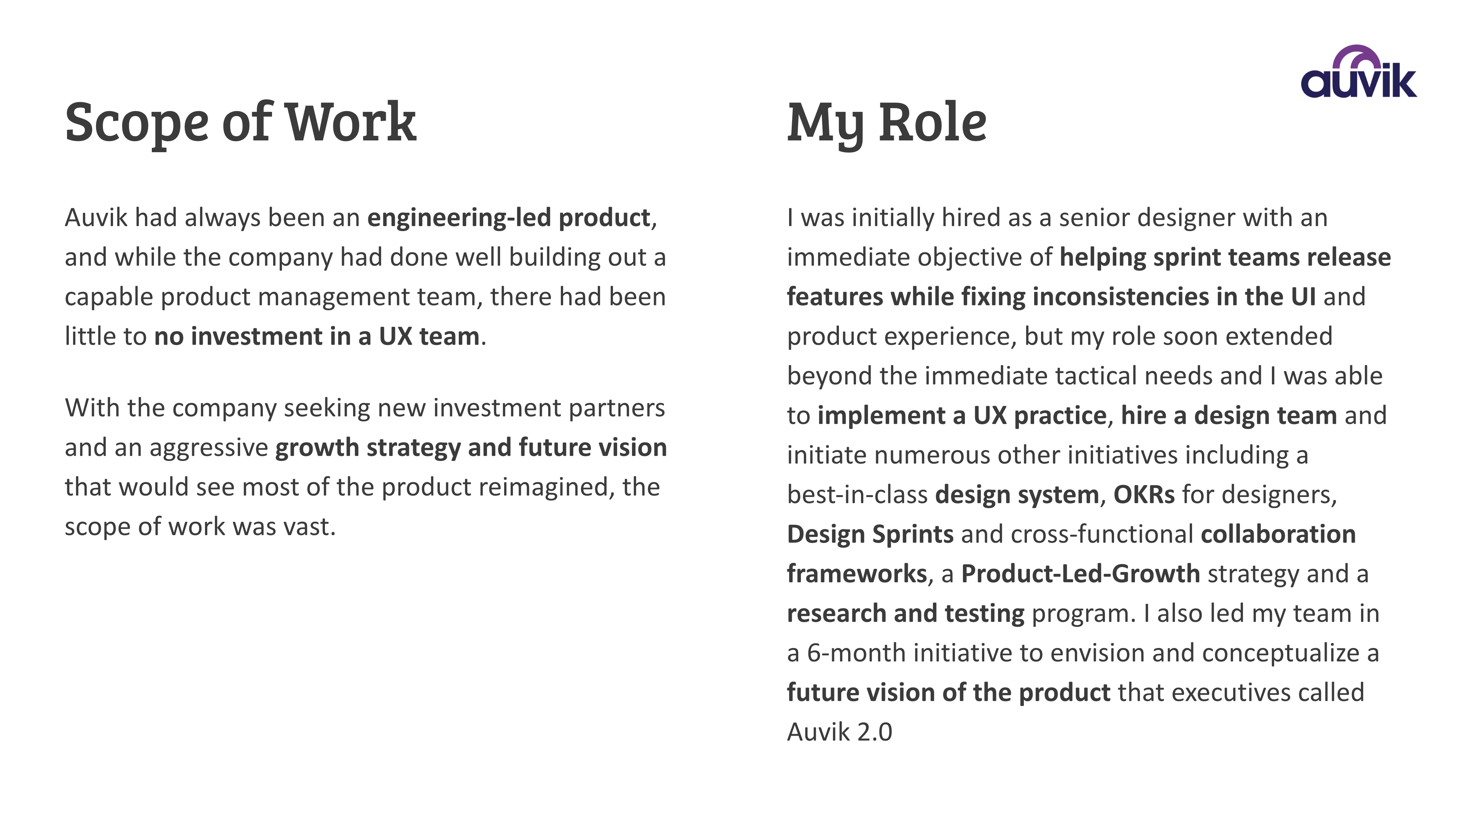Click the Auvik 2.0 closing text
The width and height of the screenshot is (1461, 822).
(840, 732)
